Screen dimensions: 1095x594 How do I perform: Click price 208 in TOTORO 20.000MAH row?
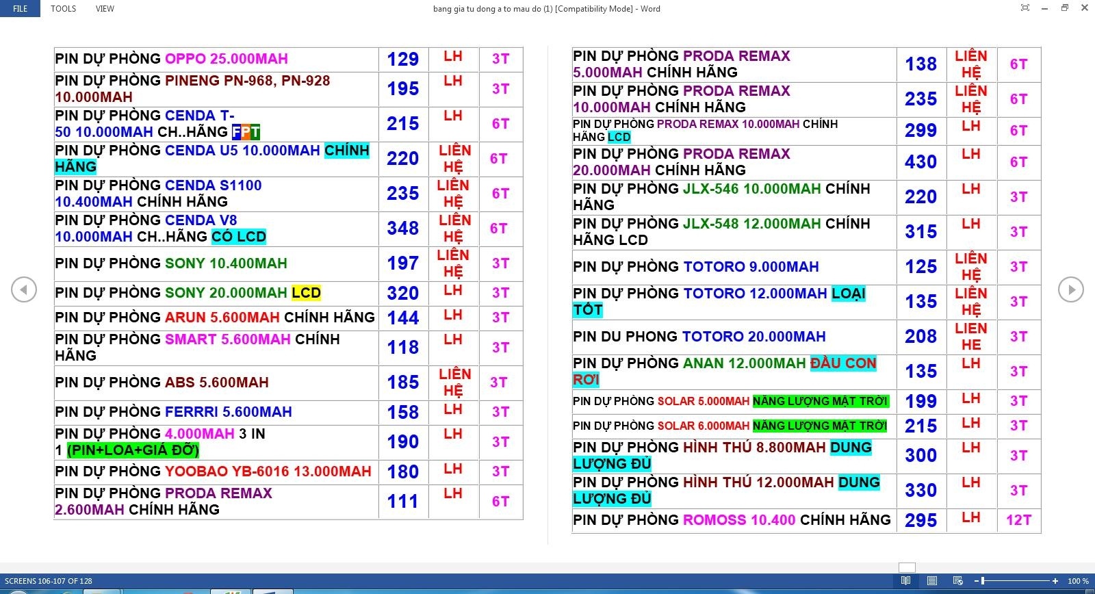tap(921, 336)
